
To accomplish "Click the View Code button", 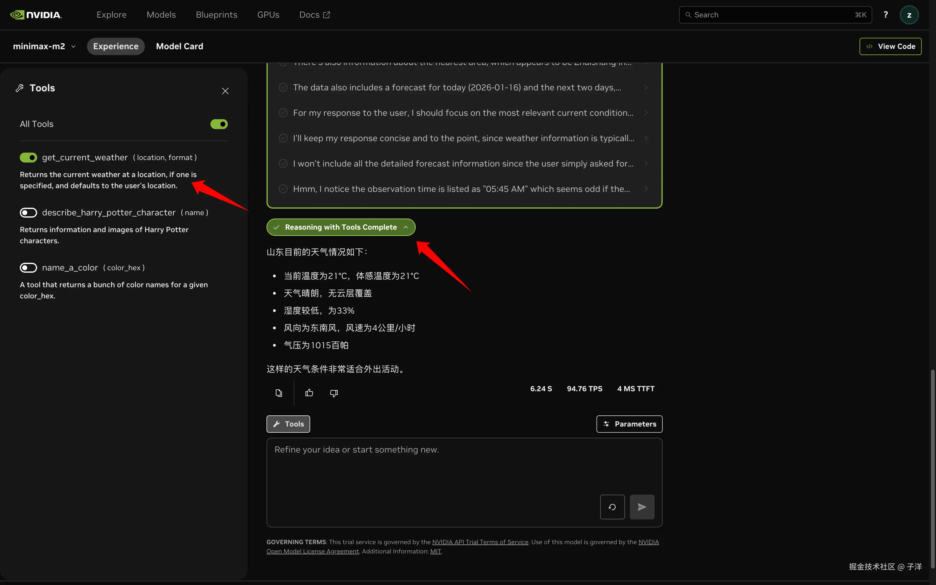I will click(x=890, y=46).
